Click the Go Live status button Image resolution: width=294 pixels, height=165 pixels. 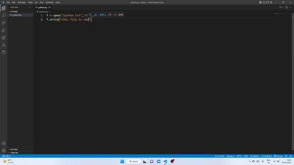click(x=278, y=156)
